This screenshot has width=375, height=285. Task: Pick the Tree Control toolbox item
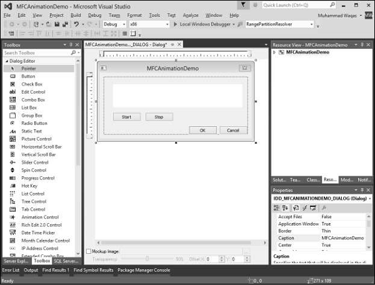(x=39, y=201)
